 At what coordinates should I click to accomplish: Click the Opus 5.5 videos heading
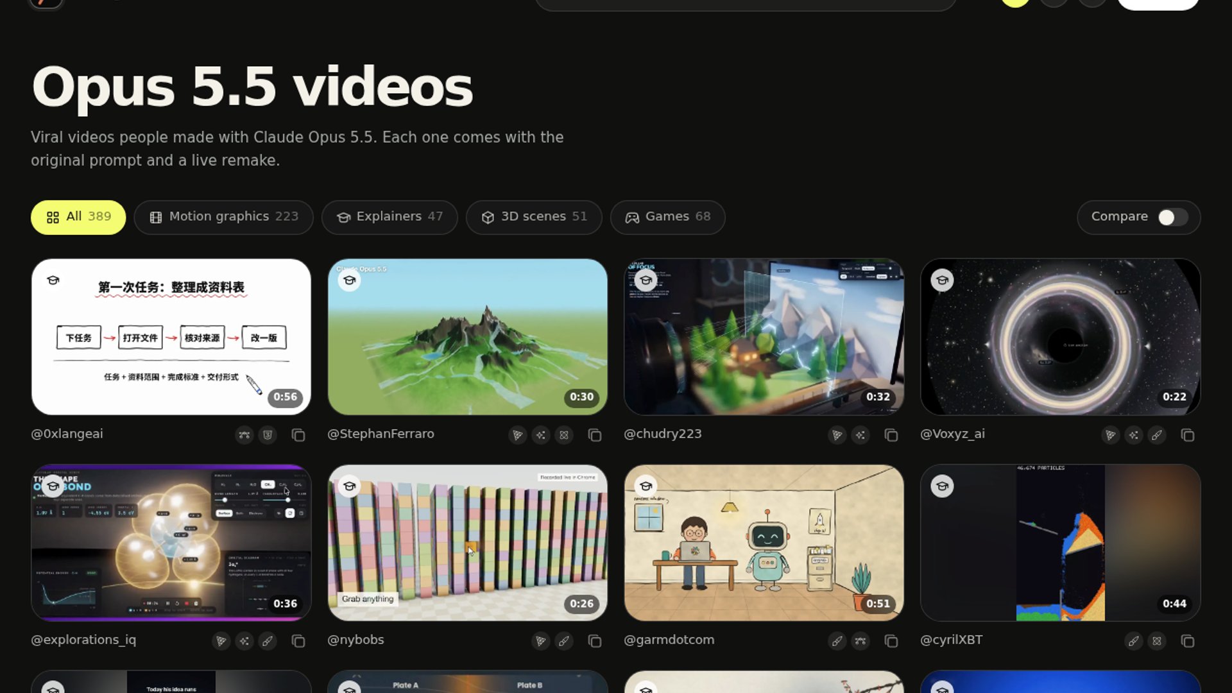click(252, 87)
